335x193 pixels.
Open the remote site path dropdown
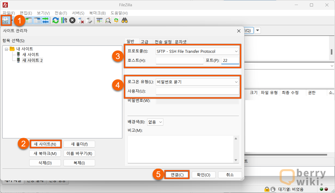click(x=331, y=66)
